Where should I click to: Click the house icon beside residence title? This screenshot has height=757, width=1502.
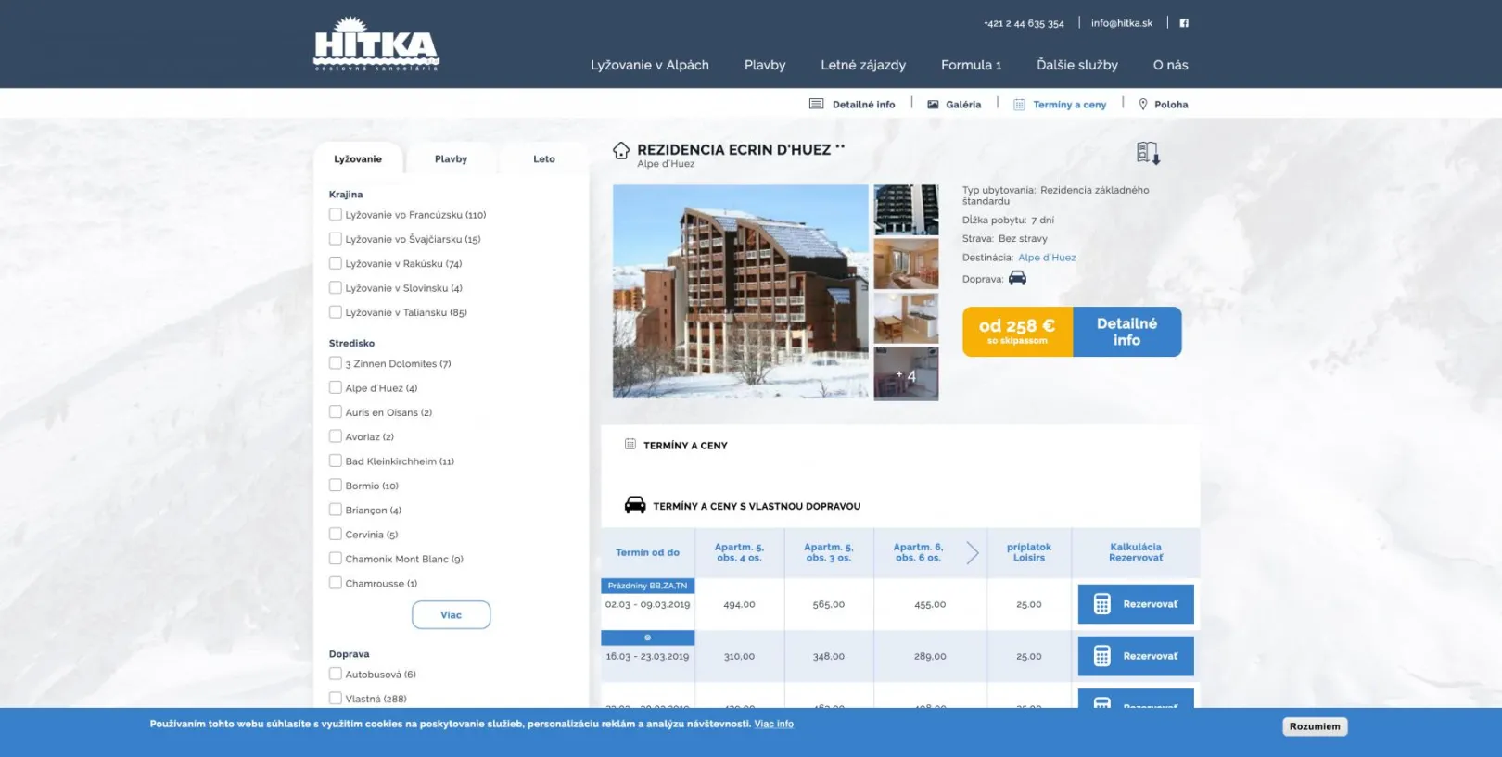[621, 150]
